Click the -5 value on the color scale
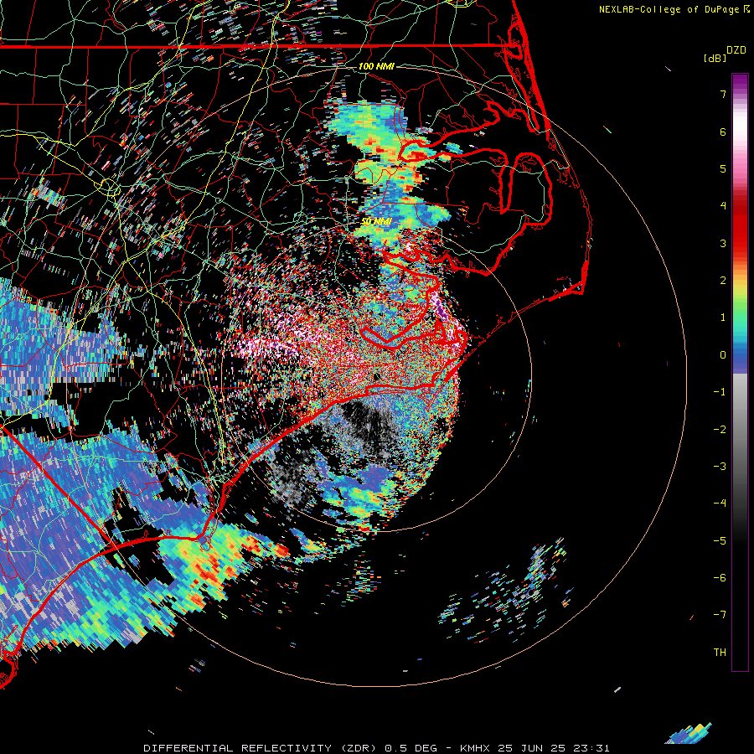This screenshot has width=754, height=754. click(x=720, y=541)
